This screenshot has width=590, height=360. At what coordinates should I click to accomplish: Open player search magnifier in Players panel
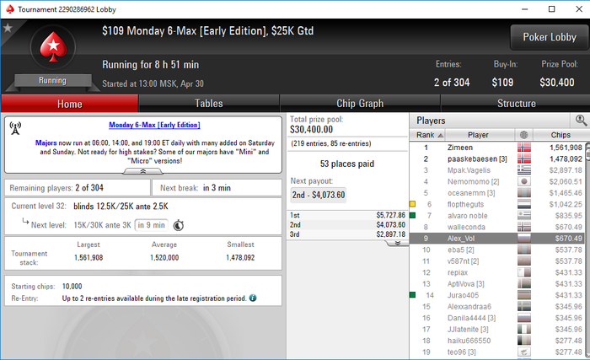[581, 121]
